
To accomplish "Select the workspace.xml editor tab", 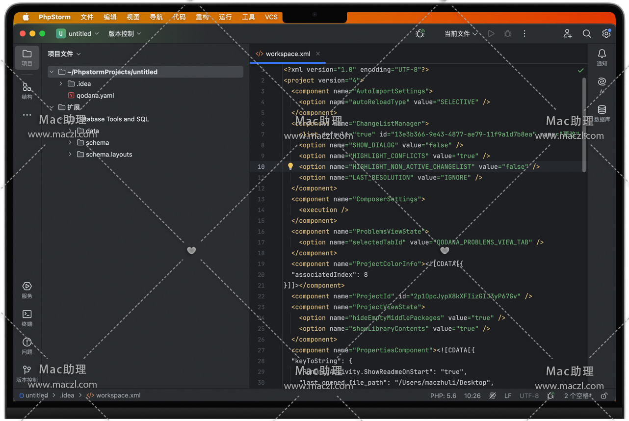I will point(288,54).
